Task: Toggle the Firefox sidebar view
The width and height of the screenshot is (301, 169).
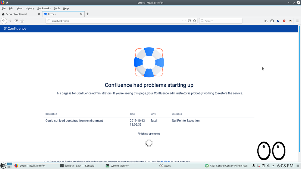Action: pos(272,21)
